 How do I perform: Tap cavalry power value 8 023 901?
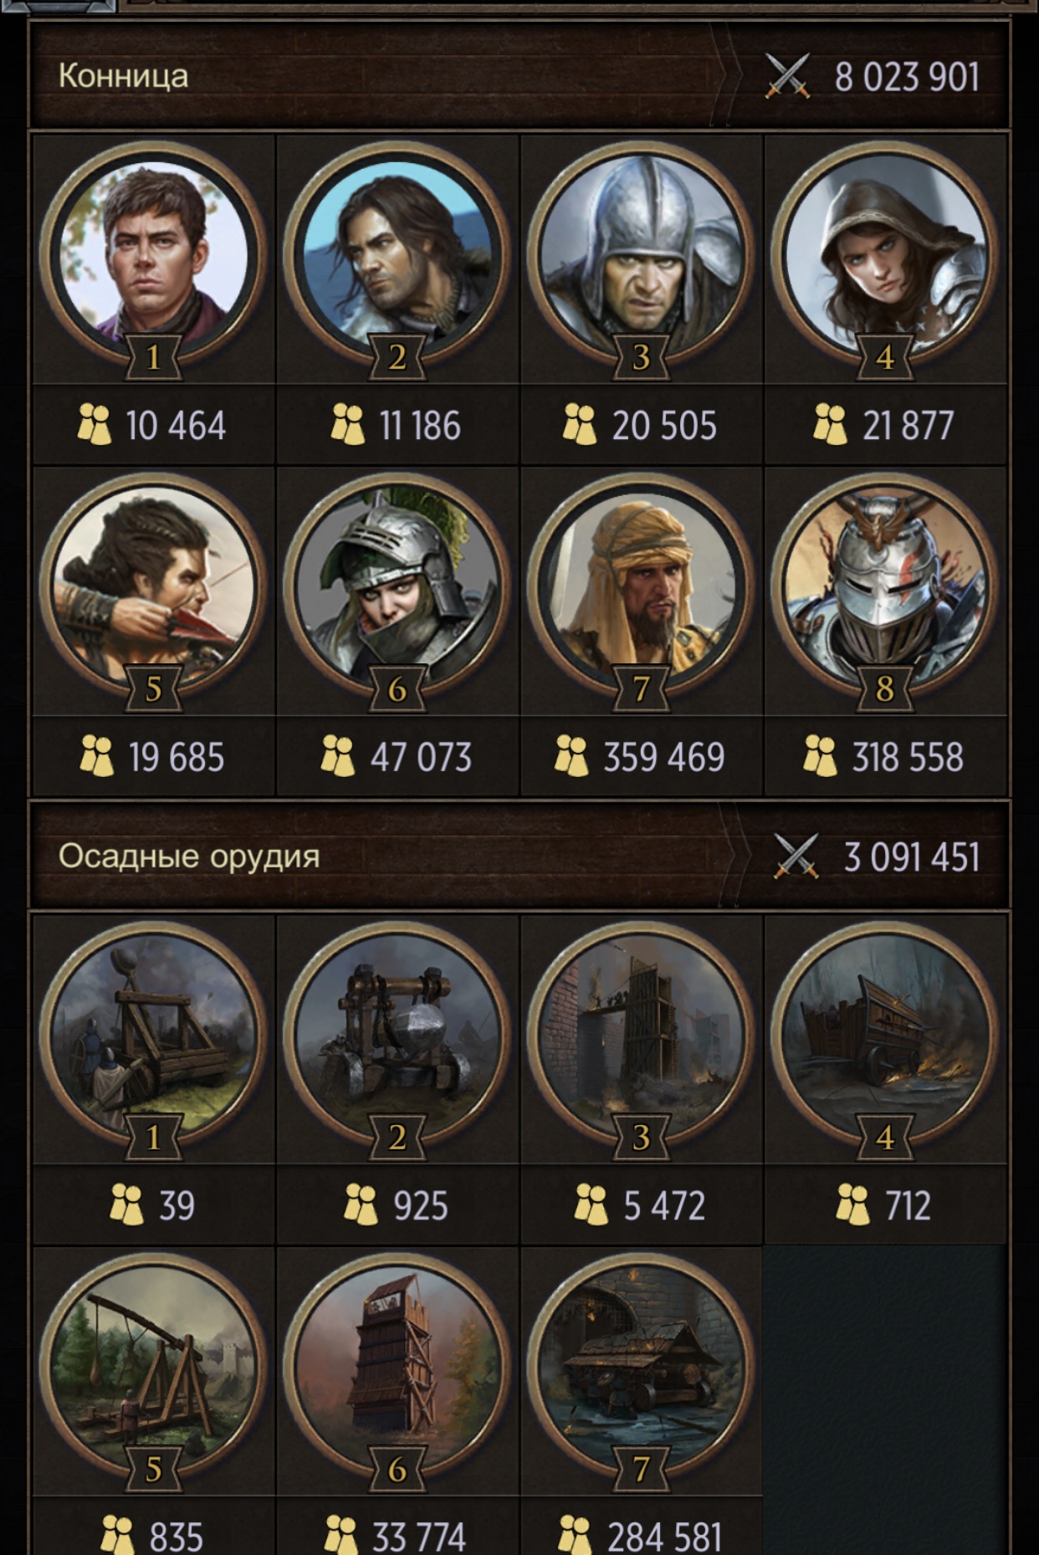click(907, 77)
